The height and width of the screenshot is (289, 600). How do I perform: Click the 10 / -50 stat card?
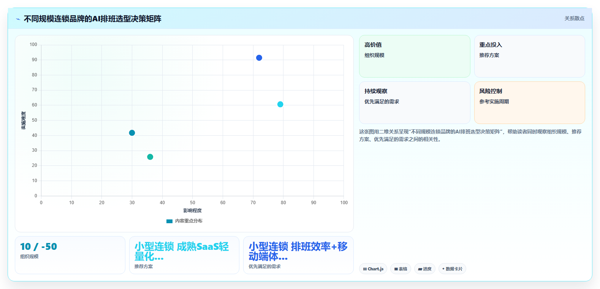pyautogui.click(x=70, y=255)
